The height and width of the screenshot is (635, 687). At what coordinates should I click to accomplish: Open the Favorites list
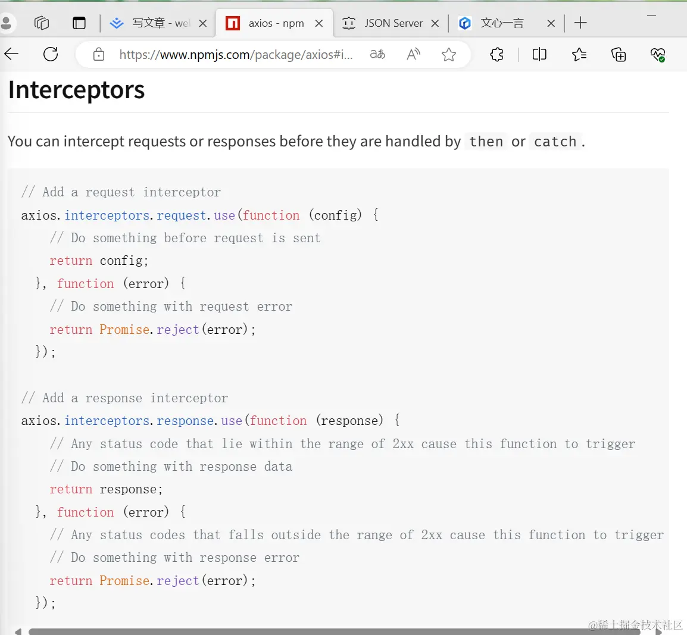[x=579, y=54]
